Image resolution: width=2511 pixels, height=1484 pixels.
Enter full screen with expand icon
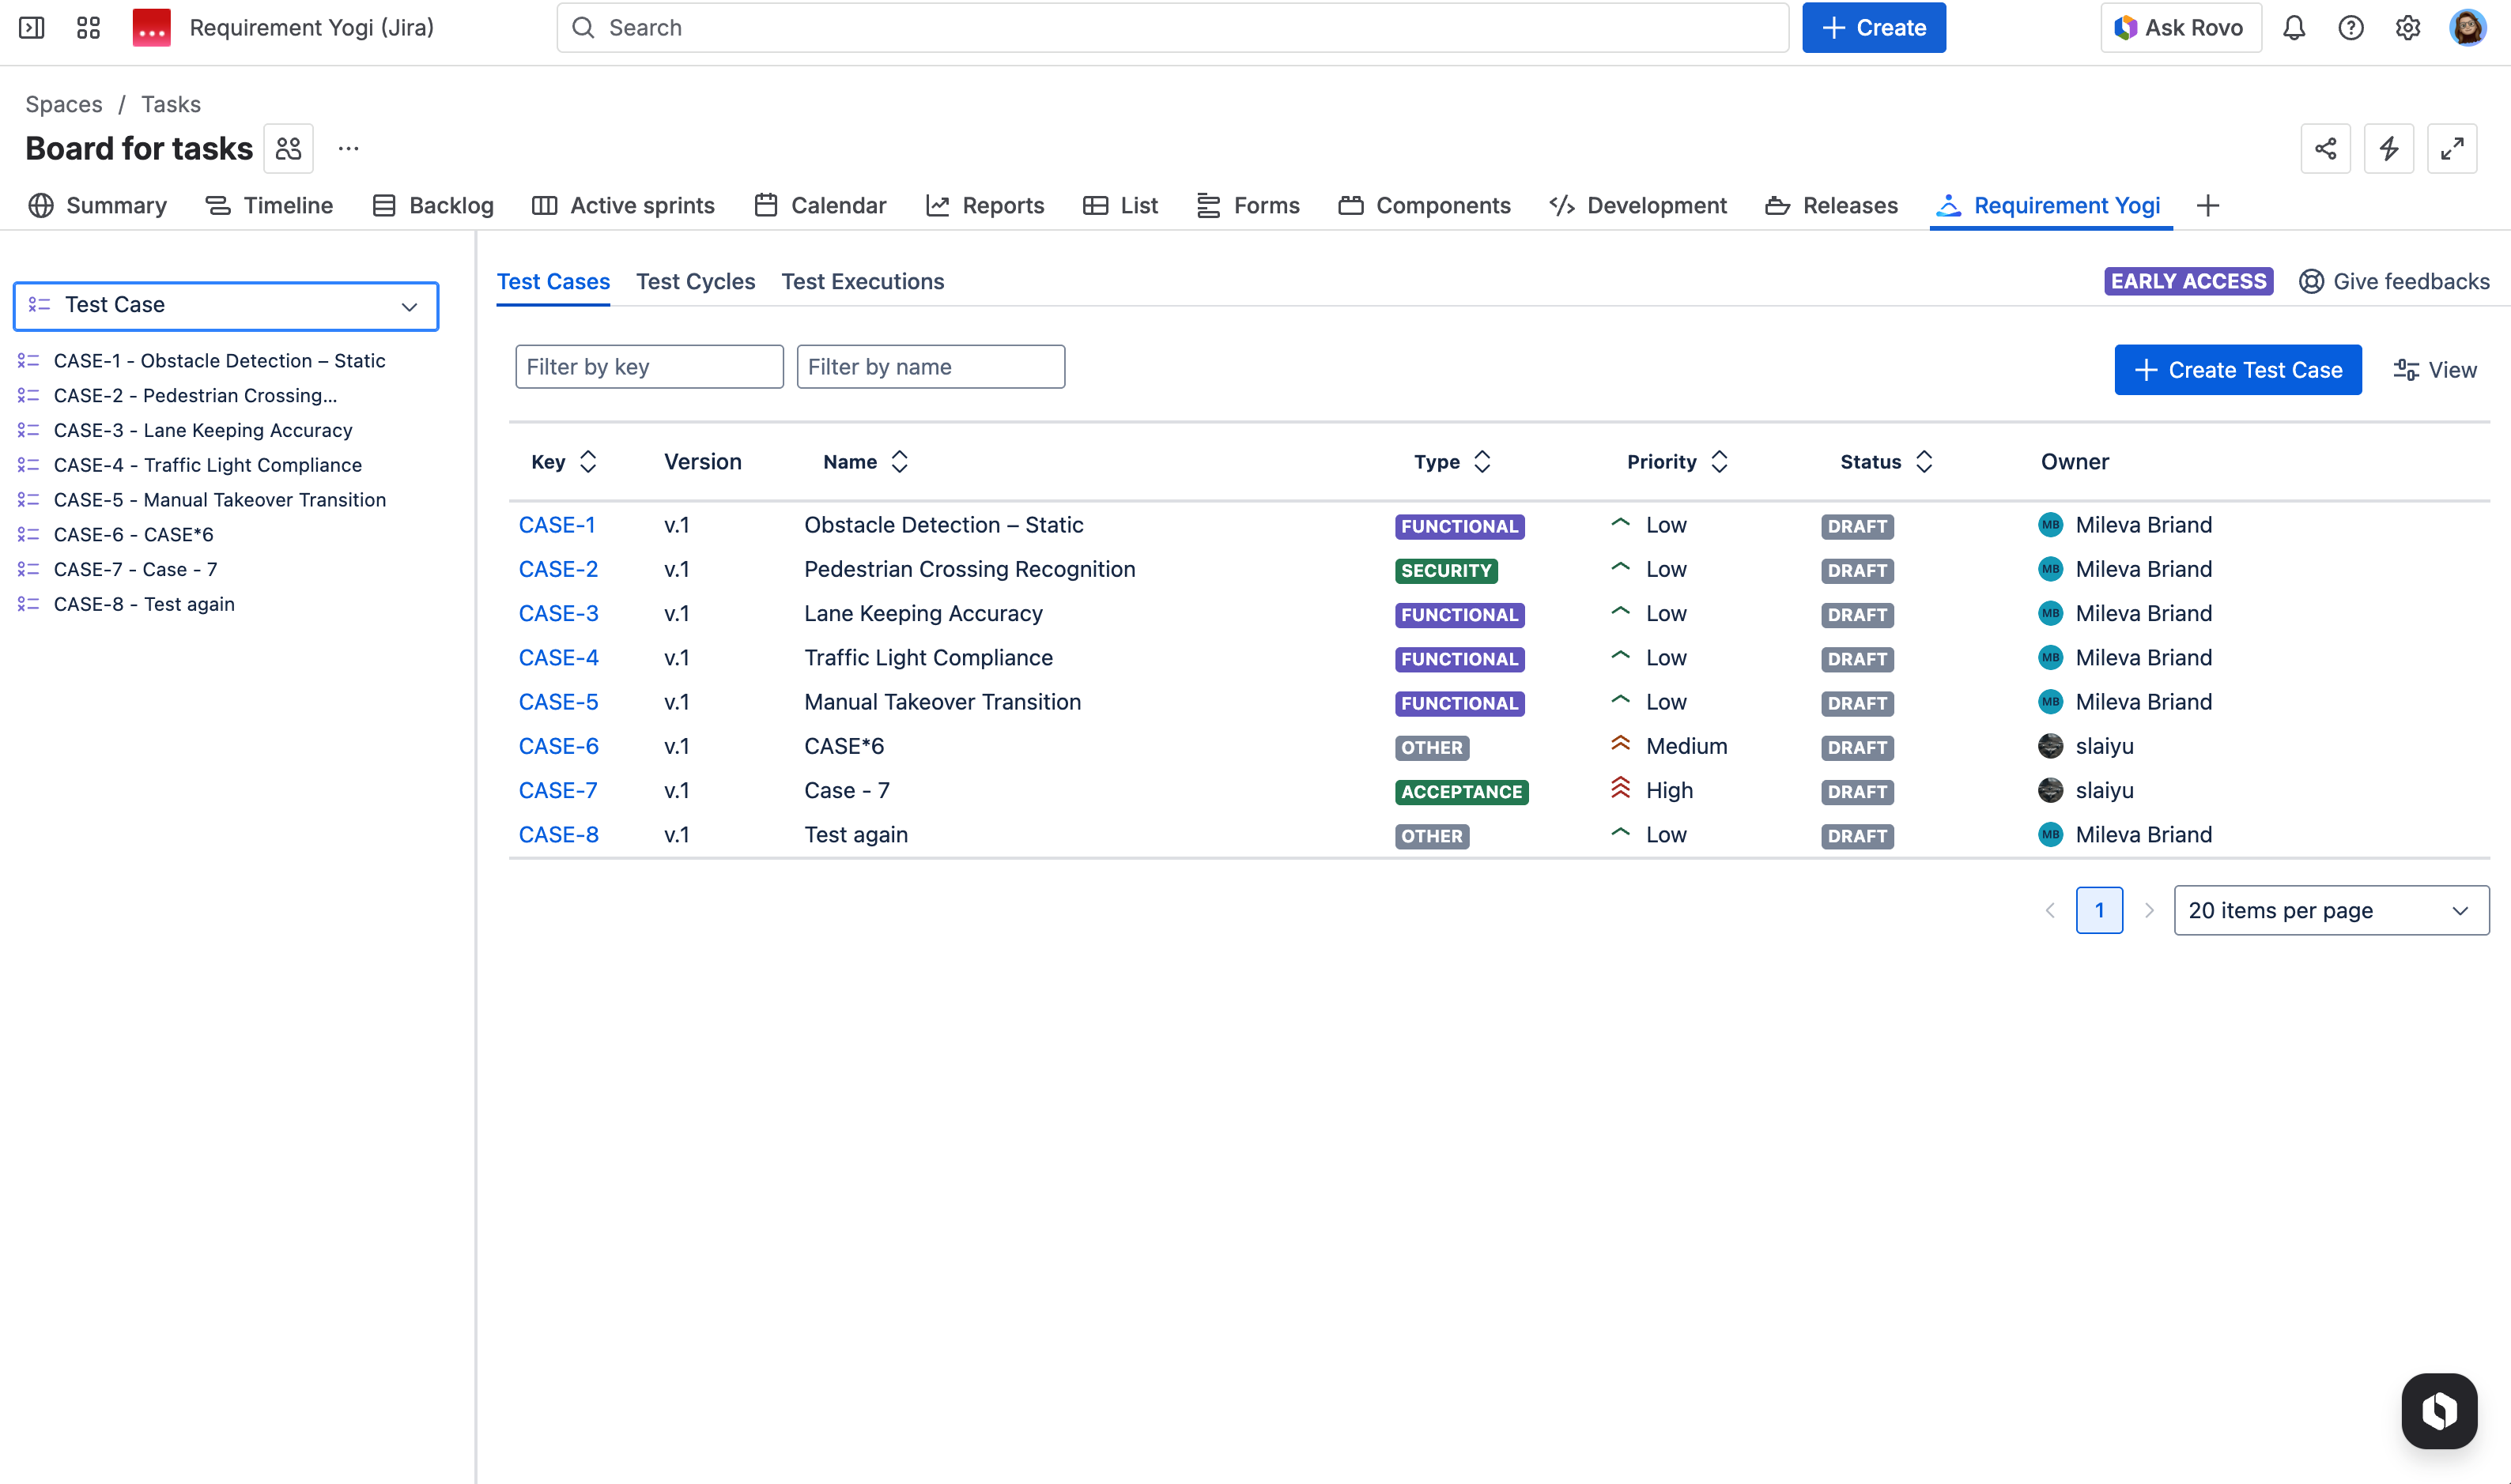coord(2451,149)
